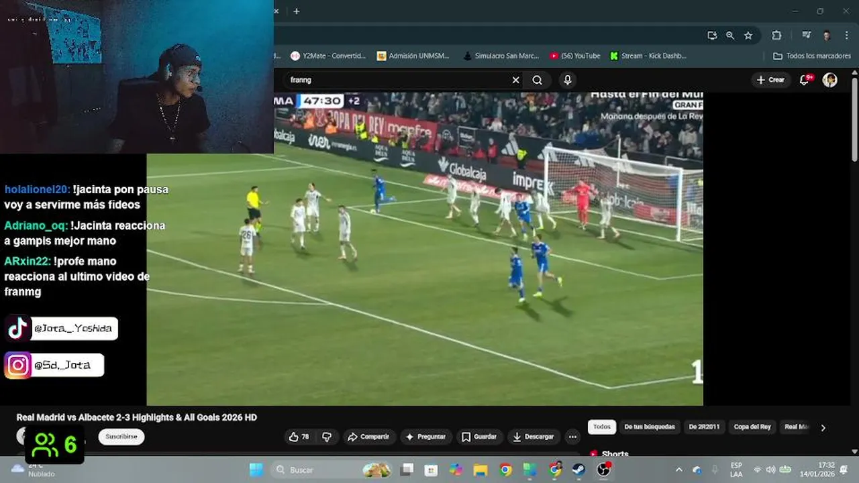Click the TikTok @Jota_.Yoshida overlay
Viewport: 859px width, 483px height.
62,329
